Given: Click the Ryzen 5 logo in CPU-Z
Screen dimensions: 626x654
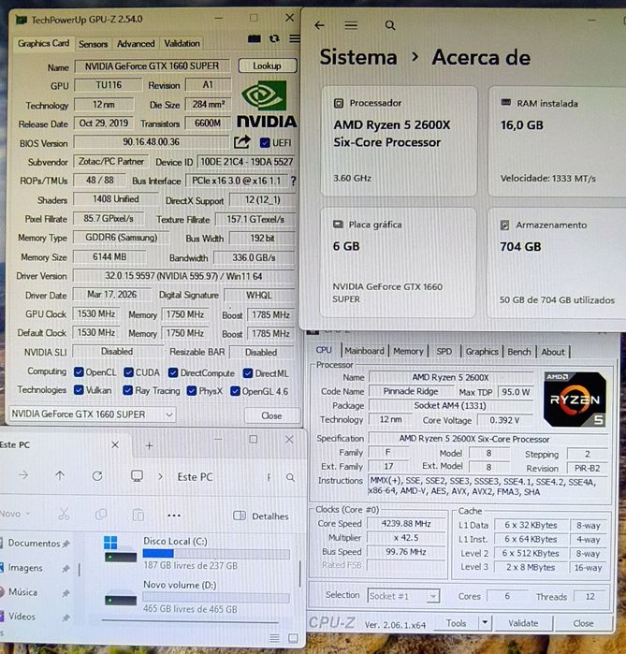Looking at the screenshot, I should pyautogui.click(x=575, y=400).
